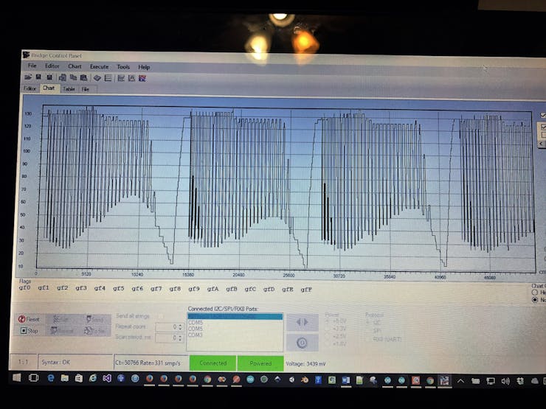
Task: Click the gf0 flag label
Action: click(25, 287)
